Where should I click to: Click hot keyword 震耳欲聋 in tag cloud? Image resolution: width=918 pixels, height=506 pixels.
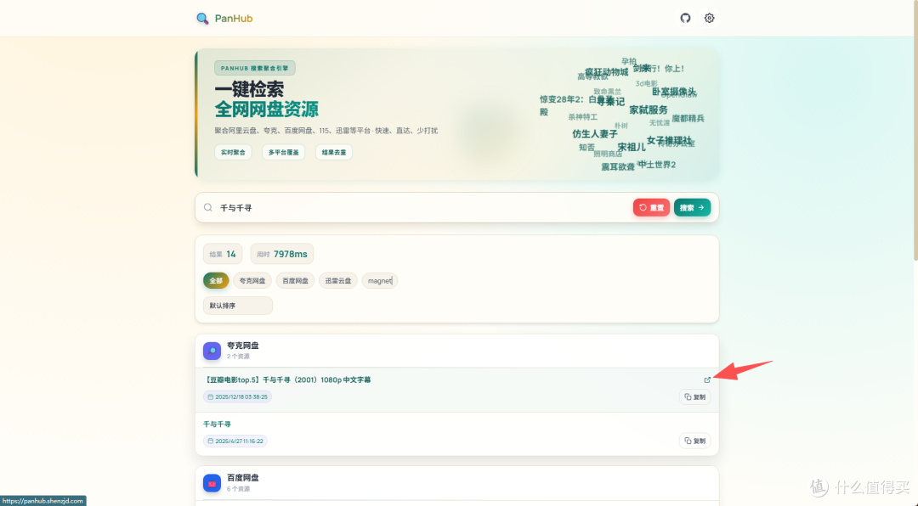[x=618, y=166]
